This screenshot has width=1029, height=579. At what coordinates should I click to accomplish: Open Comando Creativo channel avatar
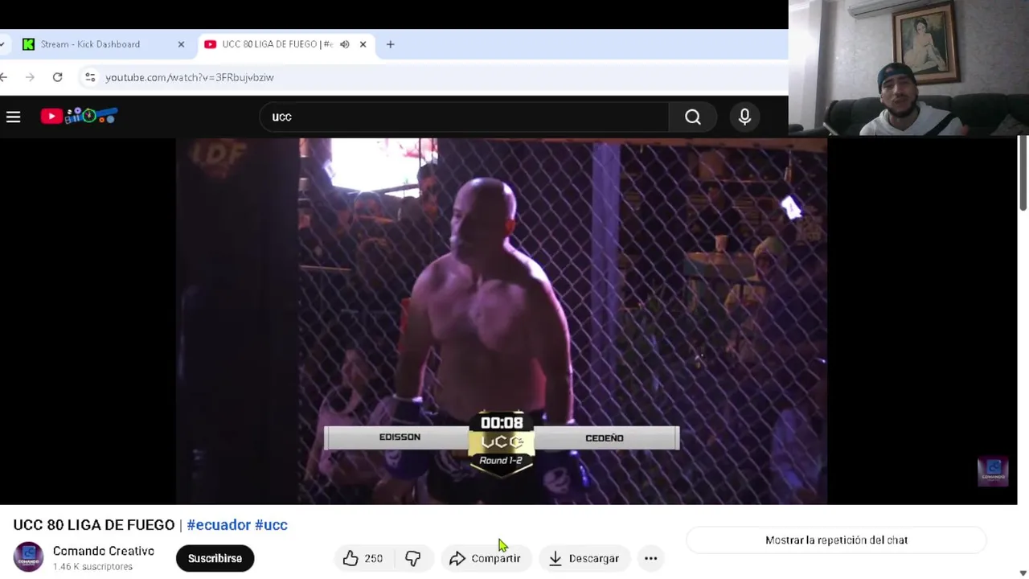click(x=28, y=557)
